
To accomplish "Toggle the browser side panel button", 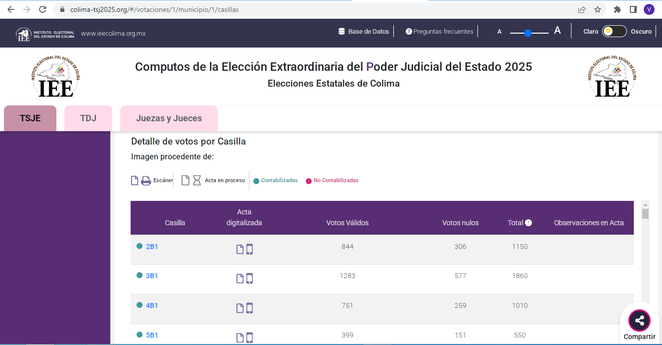I will click(x=633, y=9).
